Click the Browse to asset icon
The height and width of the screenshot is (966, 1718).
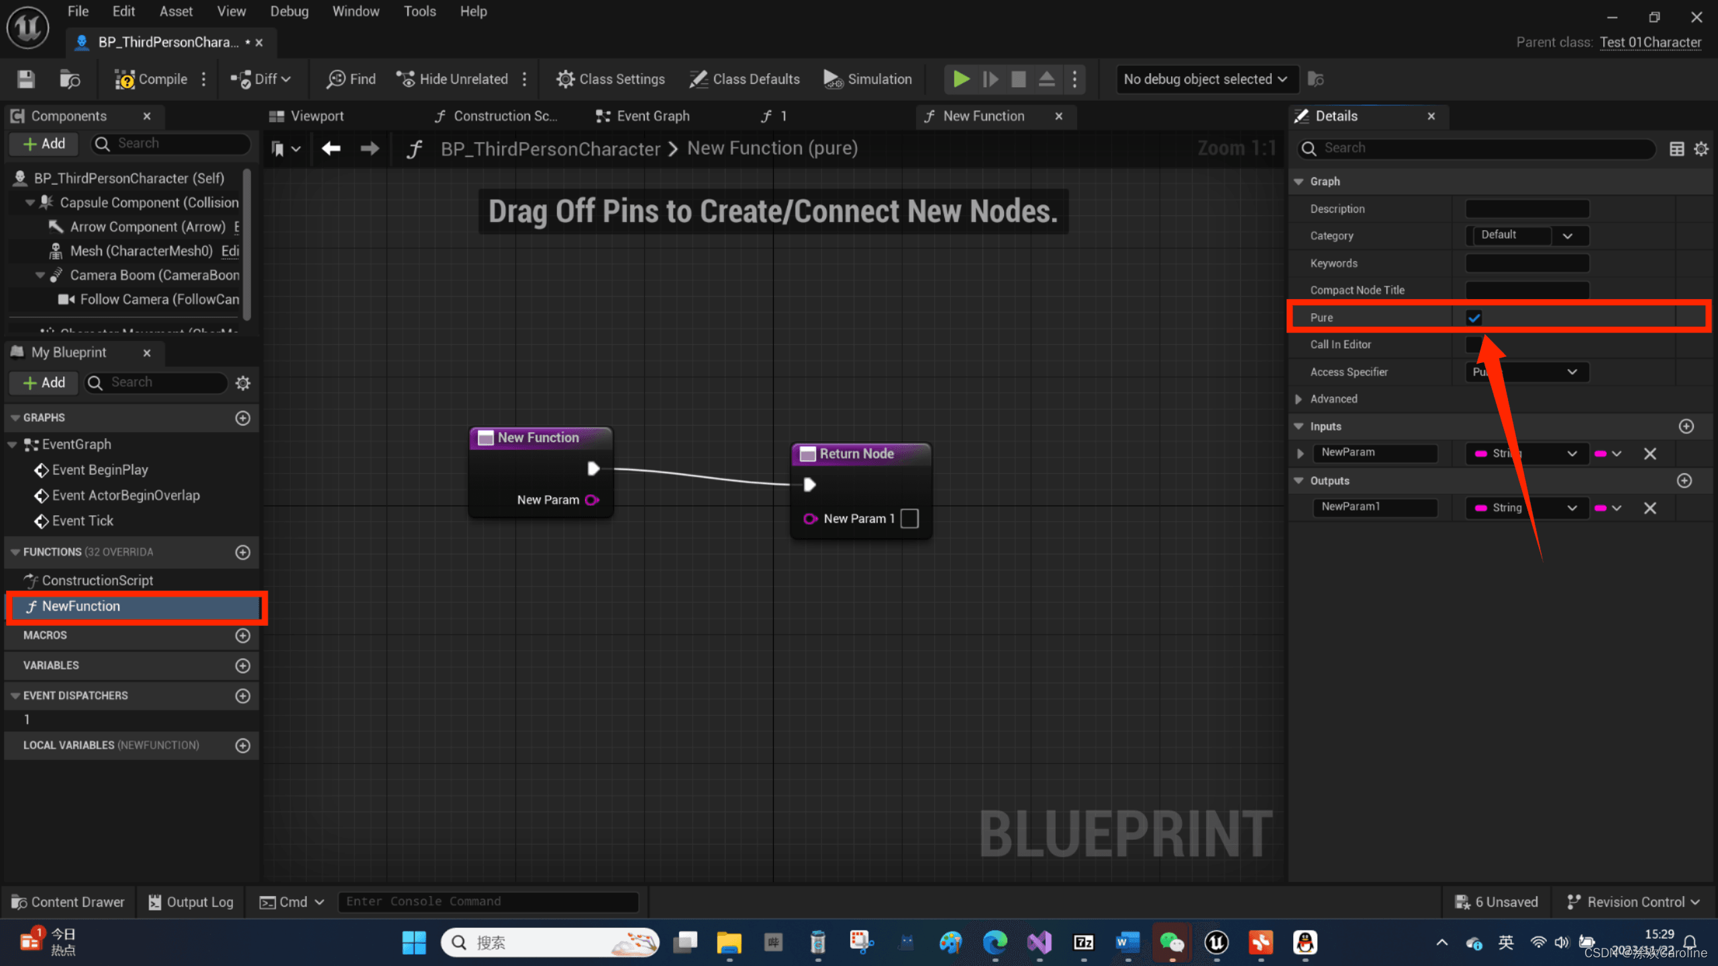click(70, 79)
